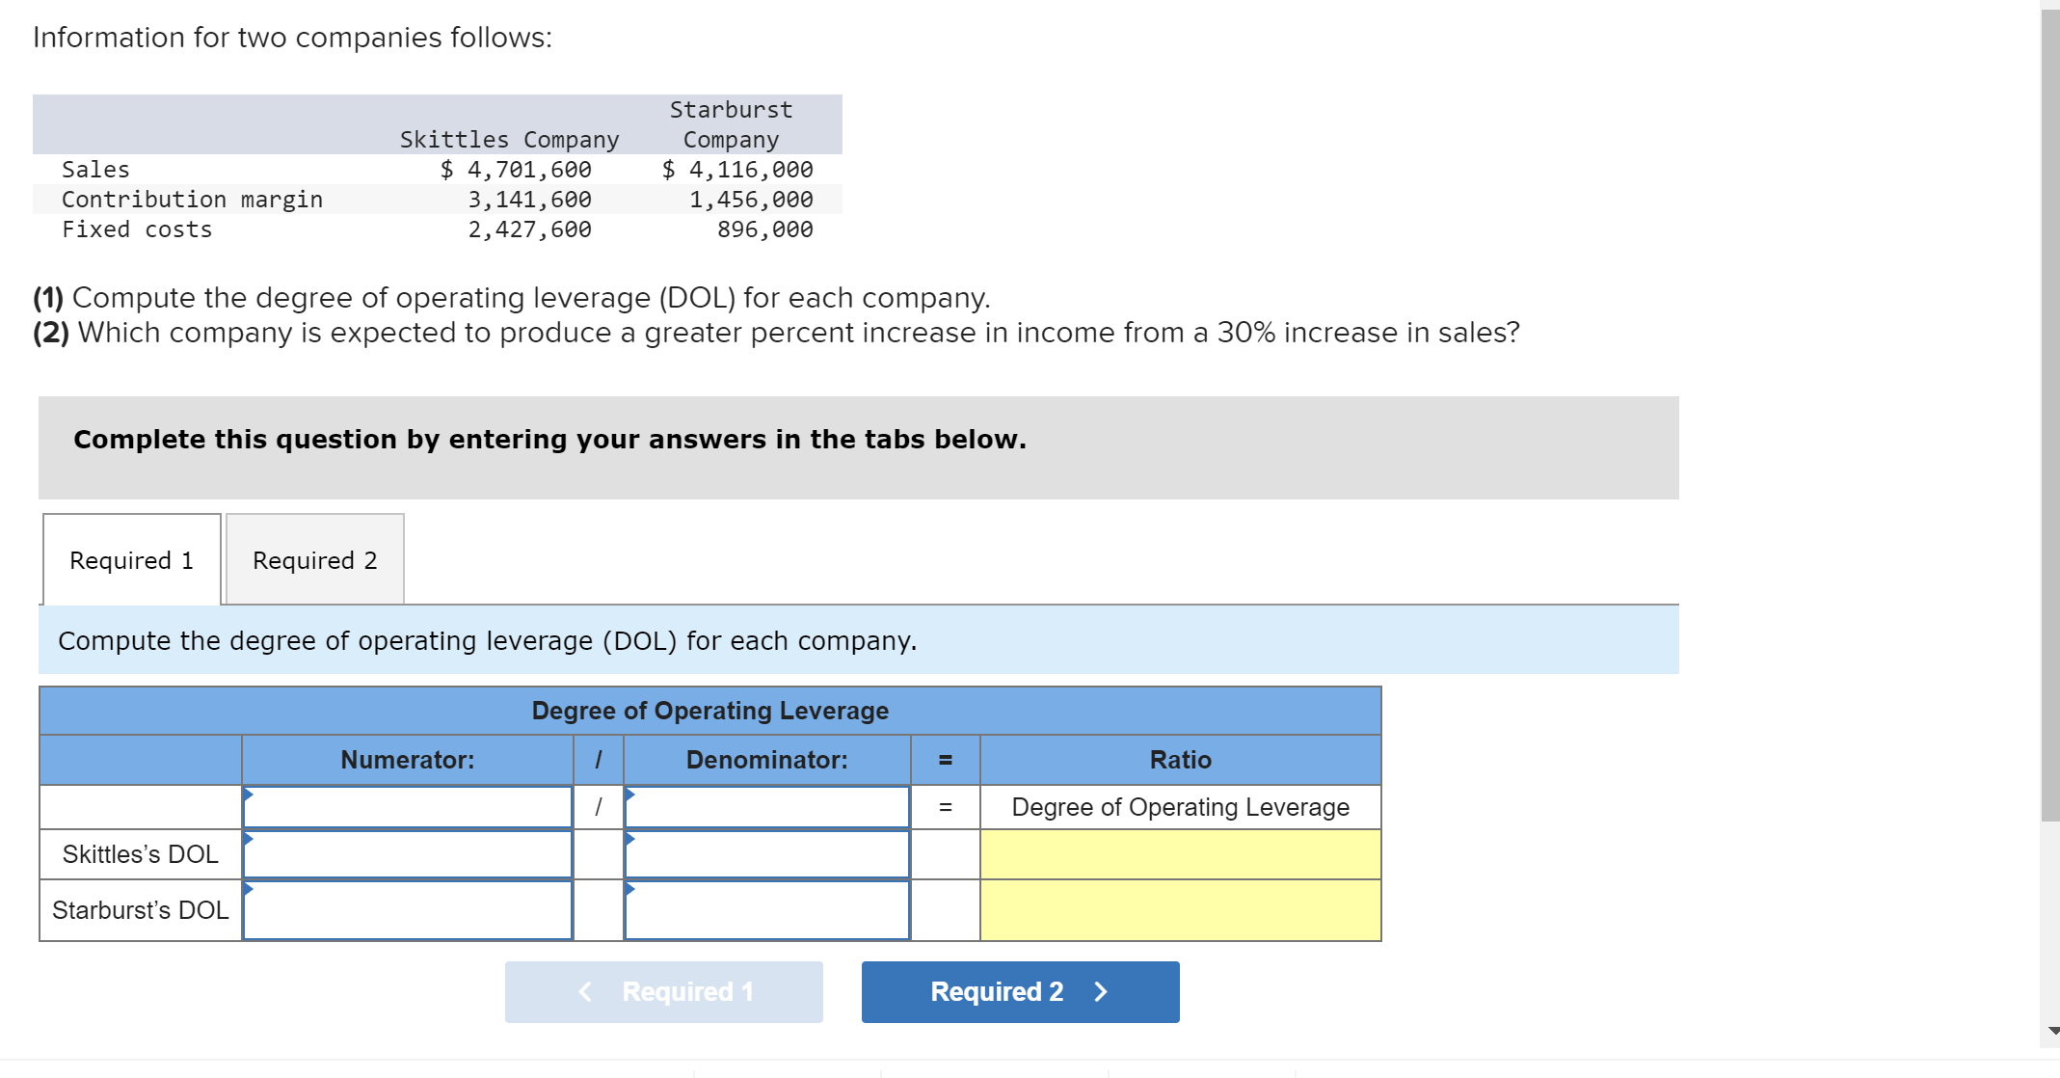Click dropdown triangle in Skittles numerator cell
The image size is (2060, 1078).
pyautogui.click(x=249, y=839)
